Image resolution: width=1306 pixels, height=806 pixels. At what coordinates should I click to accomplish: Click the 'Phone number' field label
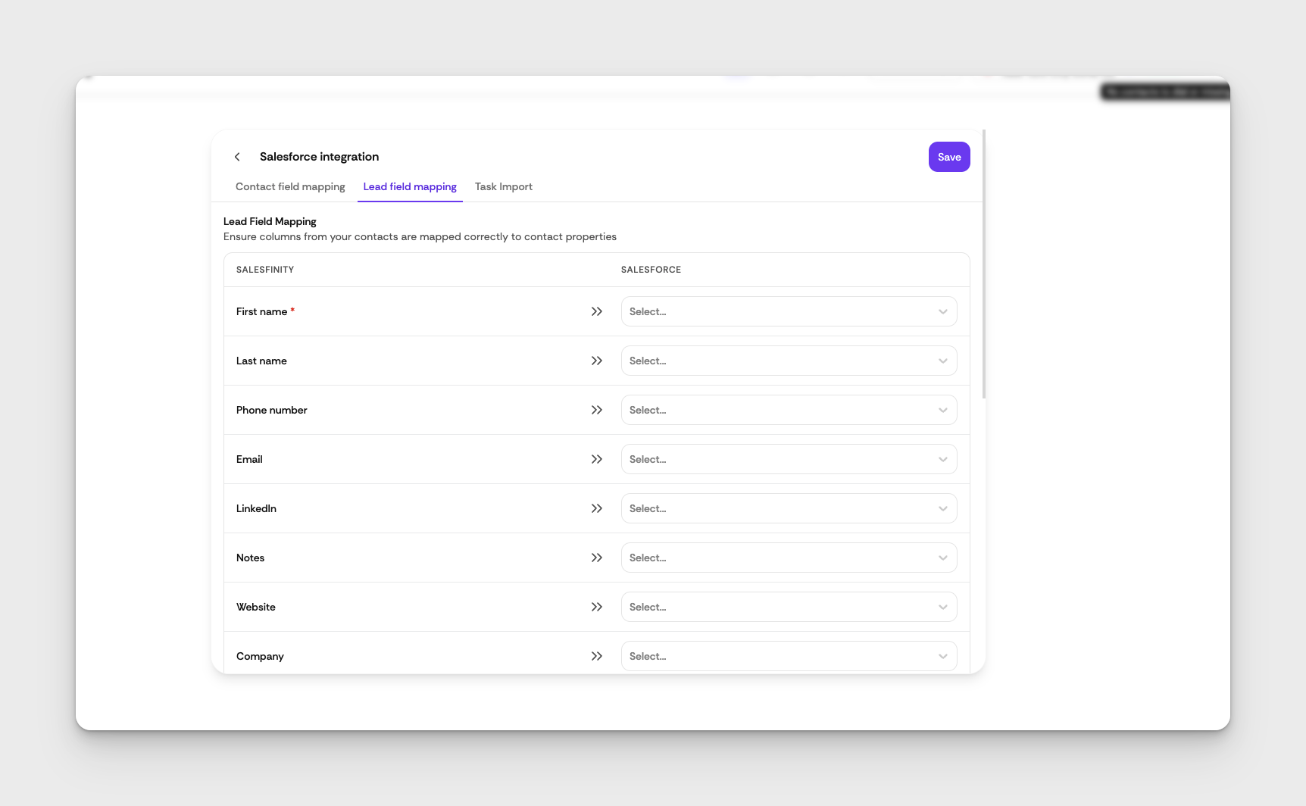272,410
